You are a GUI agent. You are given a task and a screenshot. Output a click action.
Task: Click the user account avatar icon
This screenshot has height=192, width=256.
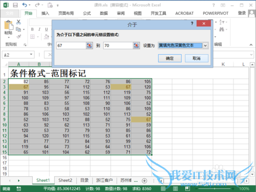(x=252, y=13)
